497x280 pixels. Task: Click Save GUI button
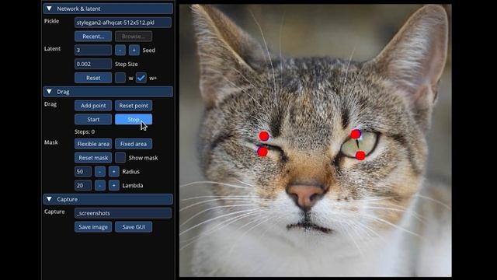pos(134,227)
